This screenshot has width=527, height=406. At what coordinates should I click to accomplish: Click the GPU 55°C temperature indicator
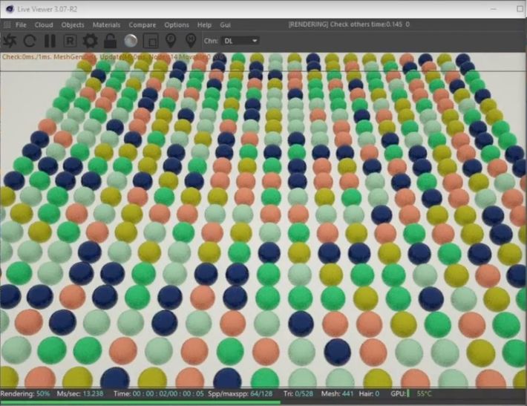point(411,393)
